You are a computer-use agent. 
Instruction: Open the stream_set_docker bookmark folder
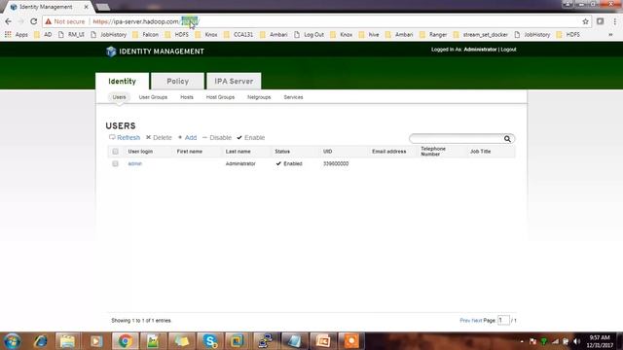pyautogui.click(x=481, y=35)
